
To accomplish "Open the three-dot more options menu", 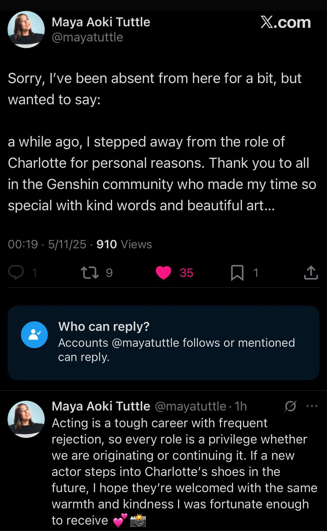I will click(x=312, y=406).
